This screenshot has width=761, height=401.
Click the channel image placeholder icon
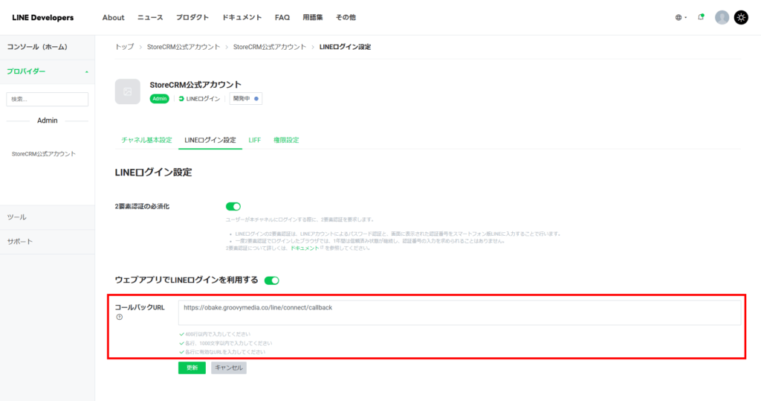[x=127, y=92]
